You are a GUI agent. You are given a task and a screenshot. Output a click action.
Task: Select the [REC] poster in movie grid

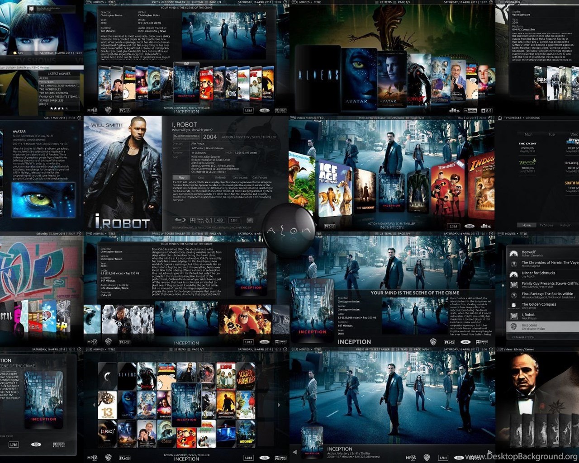tap(107, 434)
